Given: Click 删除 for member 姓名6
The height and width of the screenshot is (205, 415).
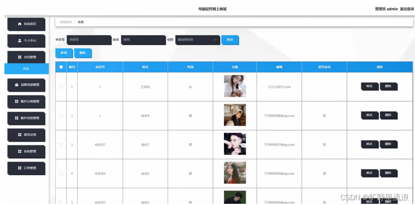Looking at the screenshot, I should [x=389, y=173].
